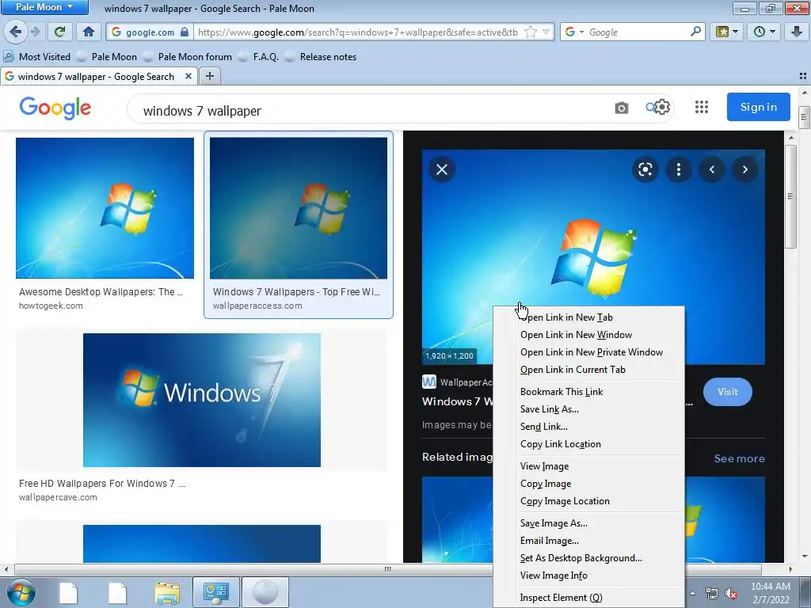The width and height of the screenshot is (811, 608).
Task: Click the Visit button
Action: (x=727, y=391)
